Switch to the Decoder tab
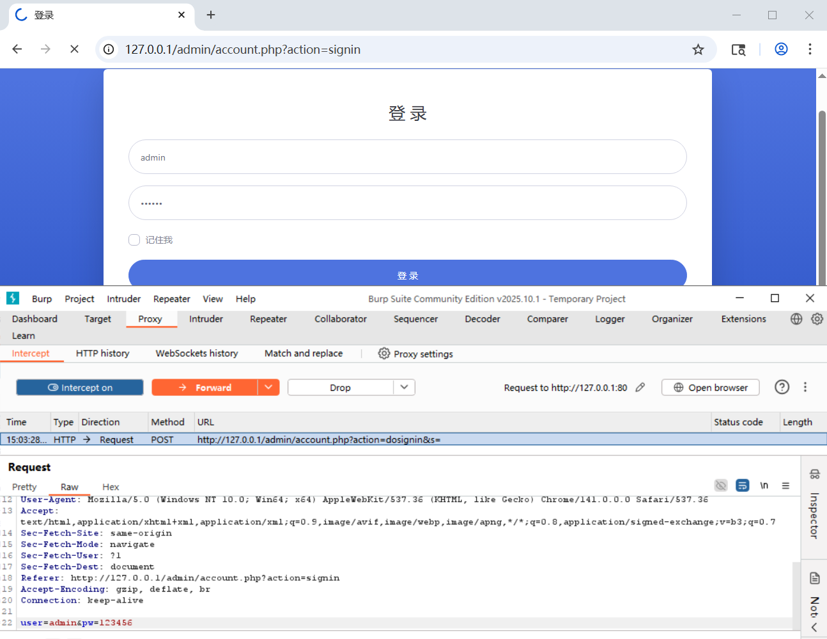 483,319
